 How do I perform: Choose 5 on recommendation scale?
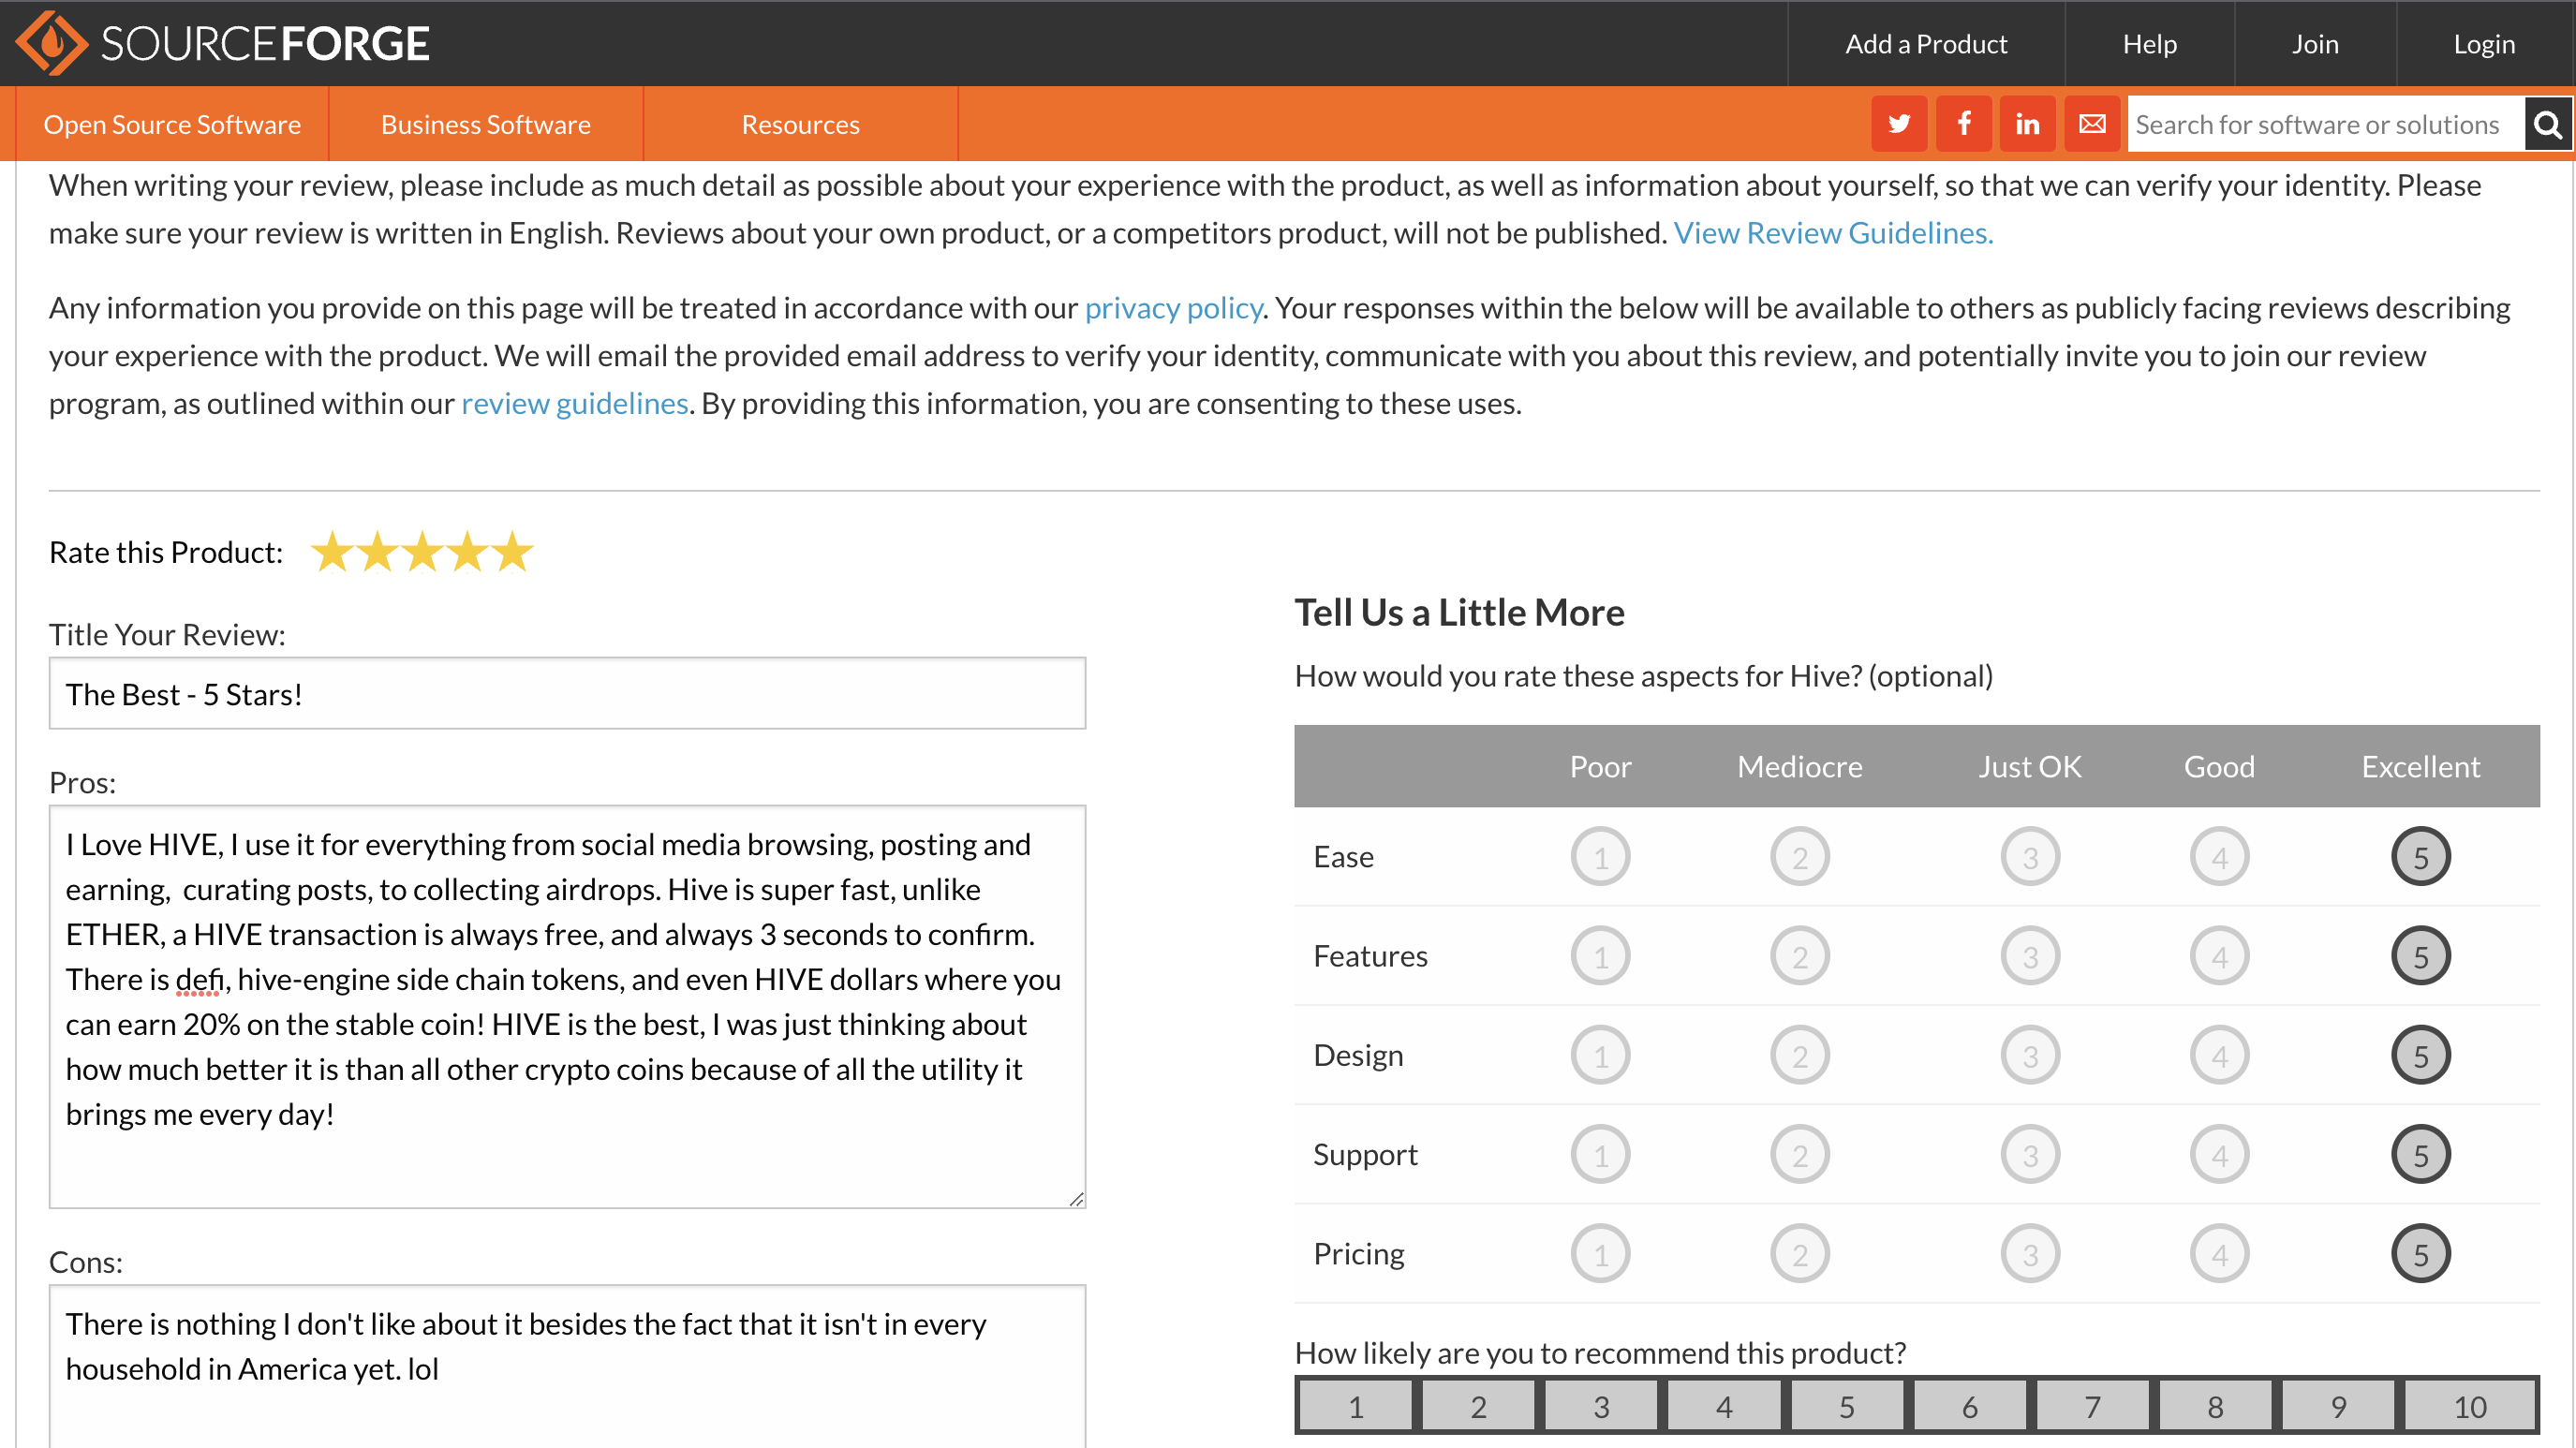pos(1847,1406)
